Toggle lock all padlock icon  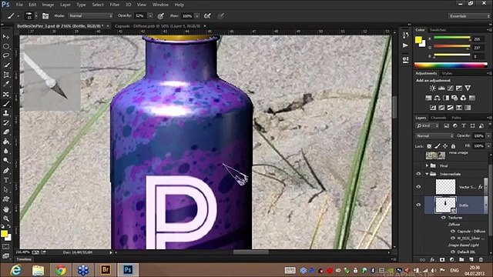click(453, 146)
